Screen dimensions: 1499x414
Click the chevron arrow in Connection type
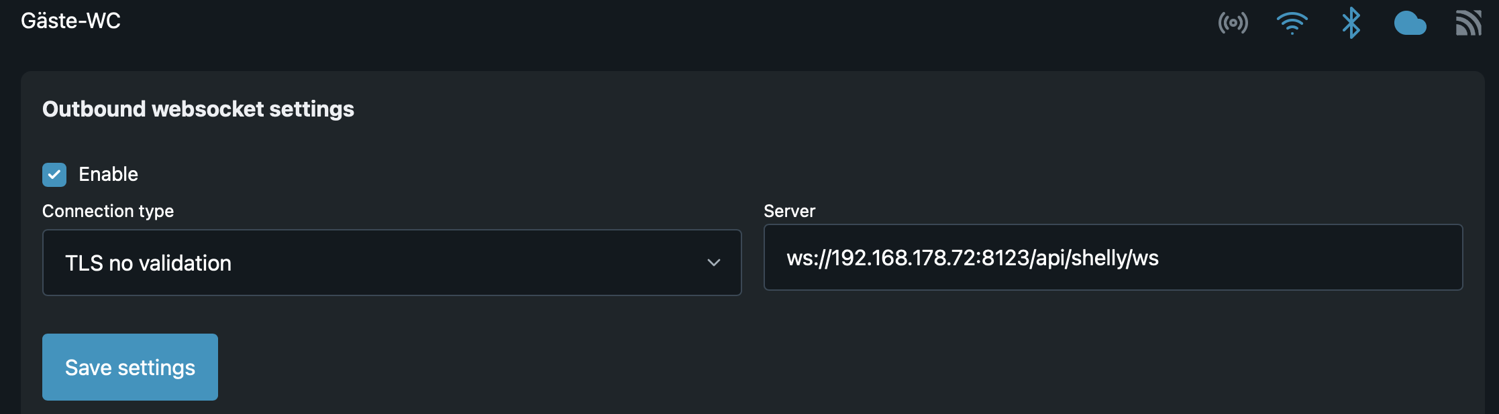coord(714,263)
